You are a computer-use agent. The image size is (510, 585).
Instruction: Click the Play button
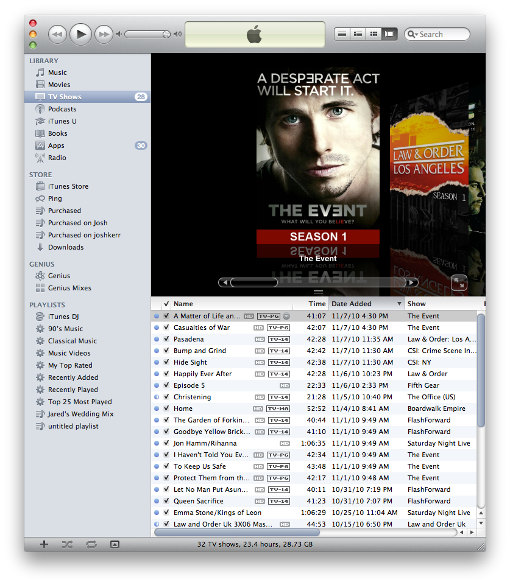(x=80, y=34)
